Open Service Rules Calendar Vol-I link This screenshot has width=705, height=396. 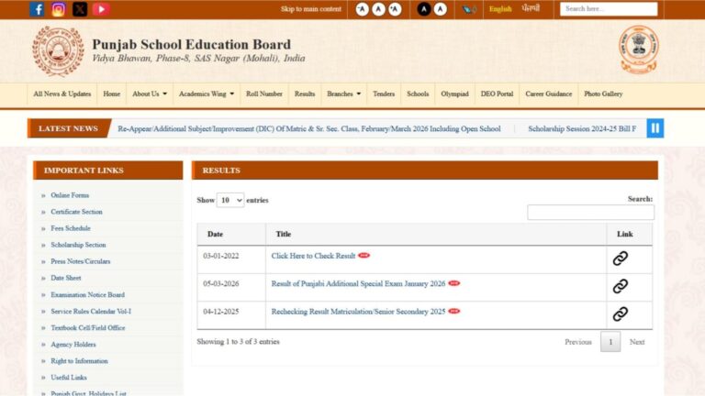[x=91, y=312]
